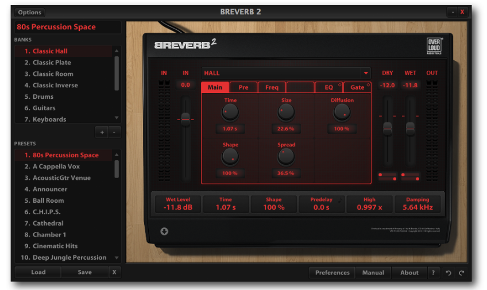Click the Size 22.6 % value
This screenshot has height=290, width=487.
point(286,129)
